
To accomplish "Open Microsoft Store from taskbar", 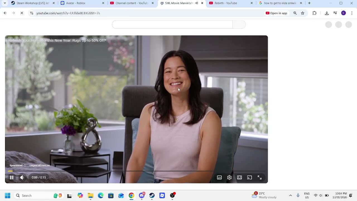I will tap(111, 195).
